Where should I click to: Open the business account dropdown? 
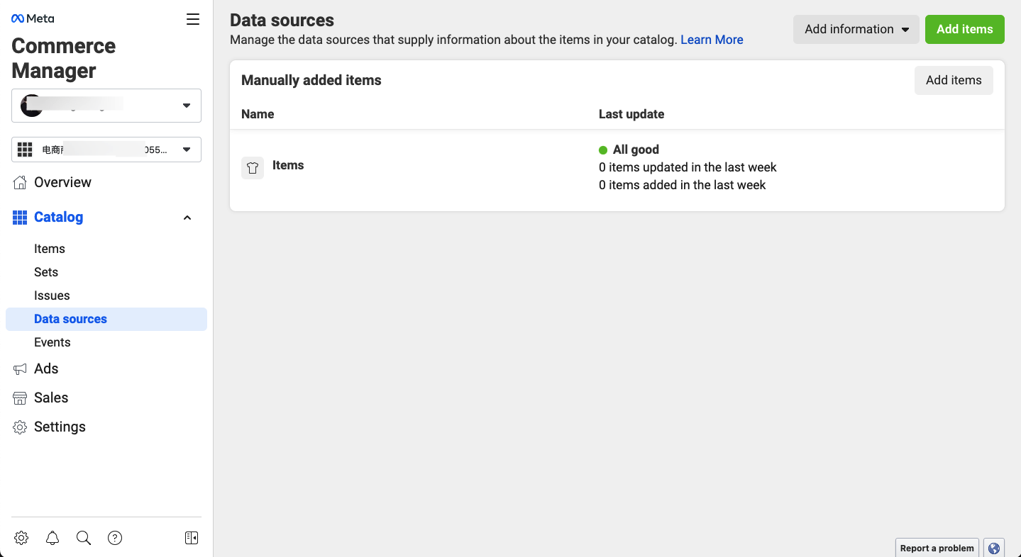[x=106, y=106]
